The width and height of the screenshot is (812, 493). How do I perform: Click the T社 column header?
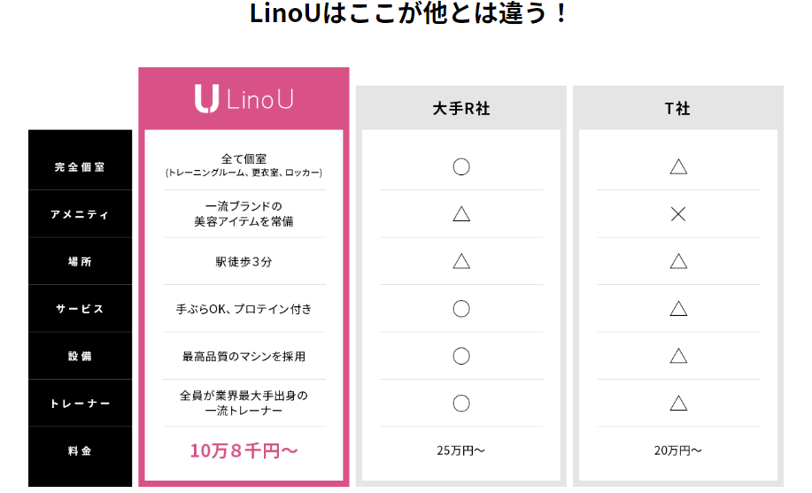click(x=678, y=109)
